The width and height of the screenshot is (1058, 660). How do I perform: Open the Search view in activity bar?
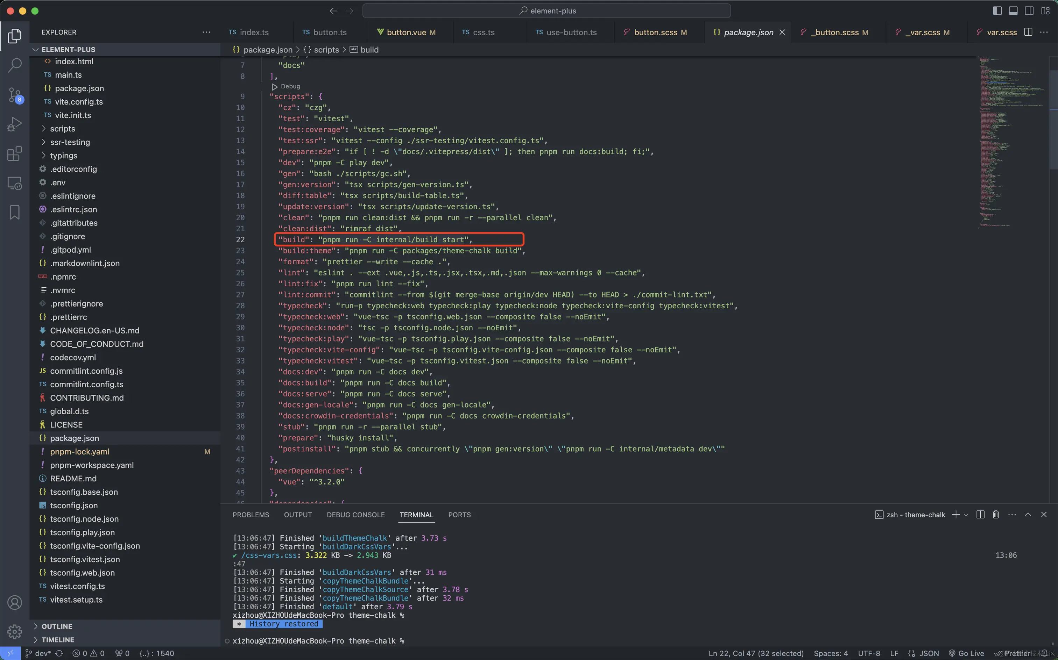14,65
